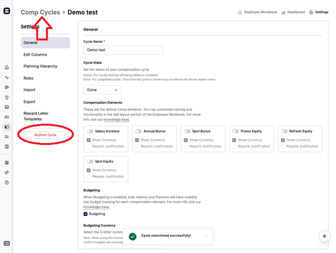336x253 pixels.
Task: Click the home icon in left sidebar
Action: [x=7, y=67]
